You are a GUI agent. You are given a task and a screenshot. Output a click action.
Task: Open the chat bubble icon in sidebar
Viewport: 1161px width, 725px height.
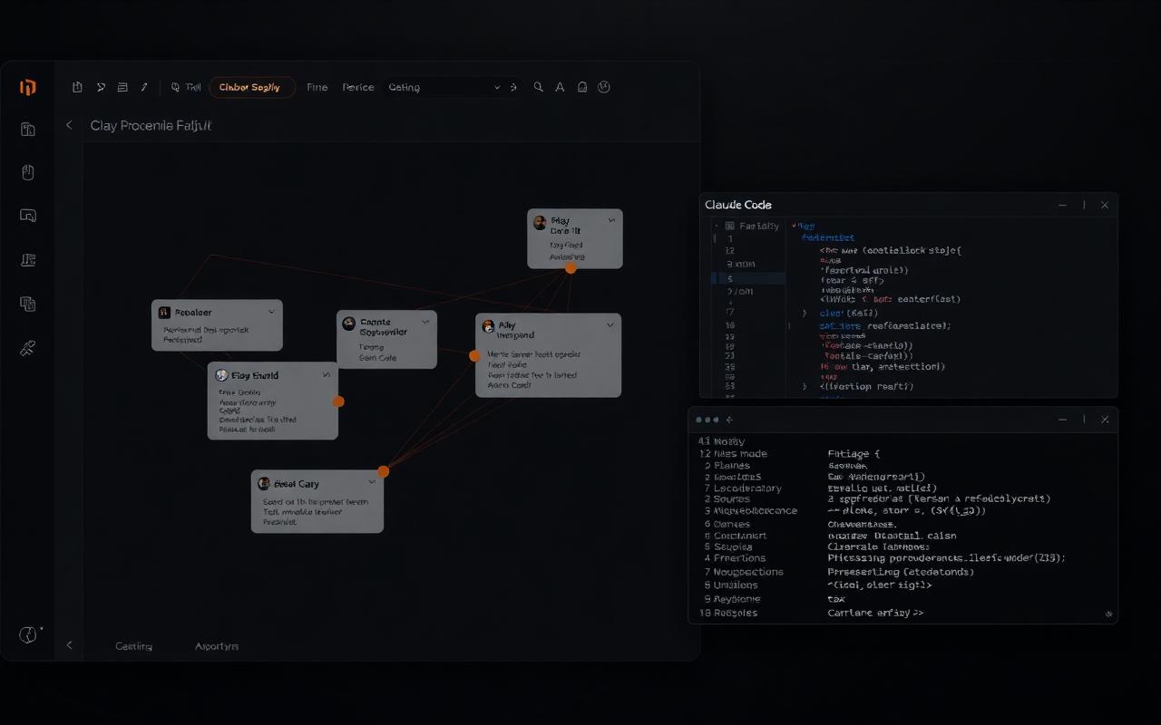pos(27,216)
